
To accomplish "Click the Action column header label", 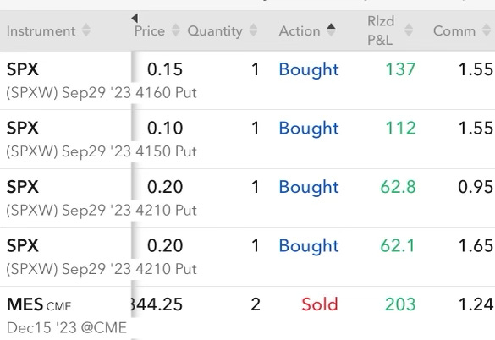I will click(300, 31).
